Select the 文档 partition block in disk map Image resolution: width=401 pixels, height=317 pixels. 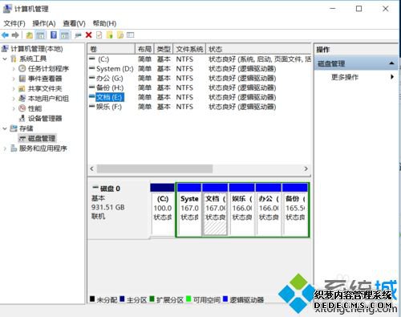click(x=215, y=209)
